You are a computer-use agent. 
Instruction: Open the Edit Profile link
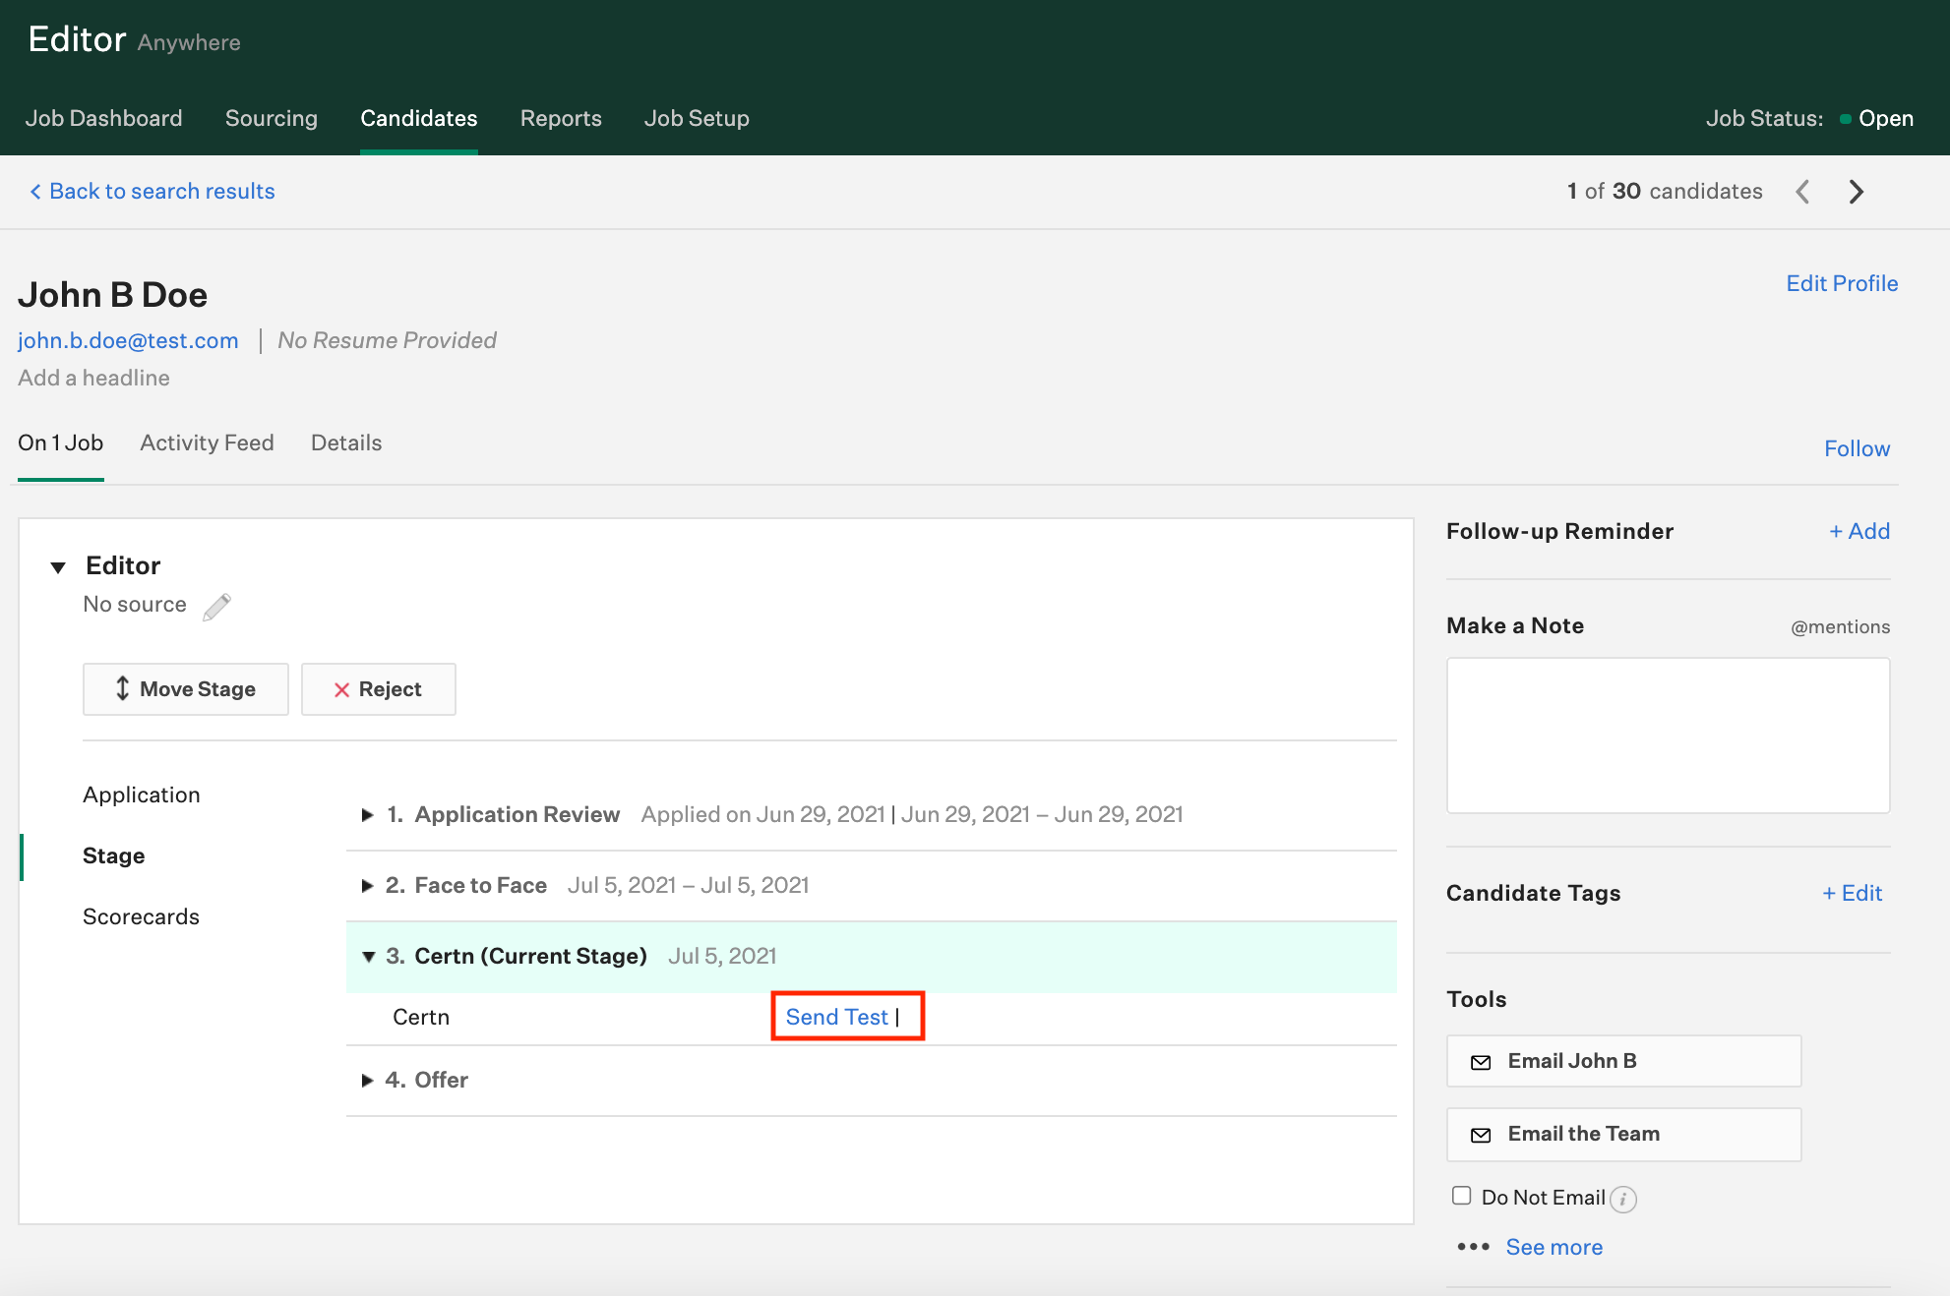tap(1842, 283)
